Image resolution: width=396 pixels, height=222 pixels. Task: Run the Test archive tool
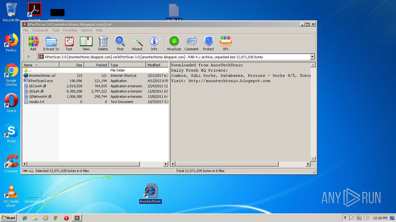(x=69, y=43)
